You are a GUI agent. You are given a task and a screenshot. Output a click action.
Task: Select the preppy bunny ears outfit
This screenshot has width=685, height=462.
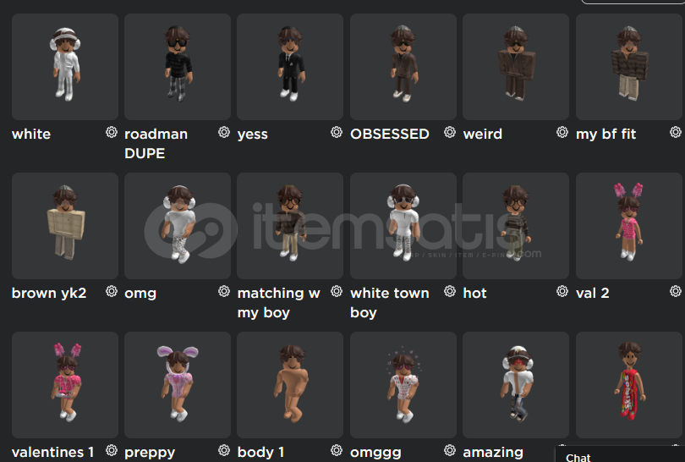pyautogui.click(x=178, y=385)
